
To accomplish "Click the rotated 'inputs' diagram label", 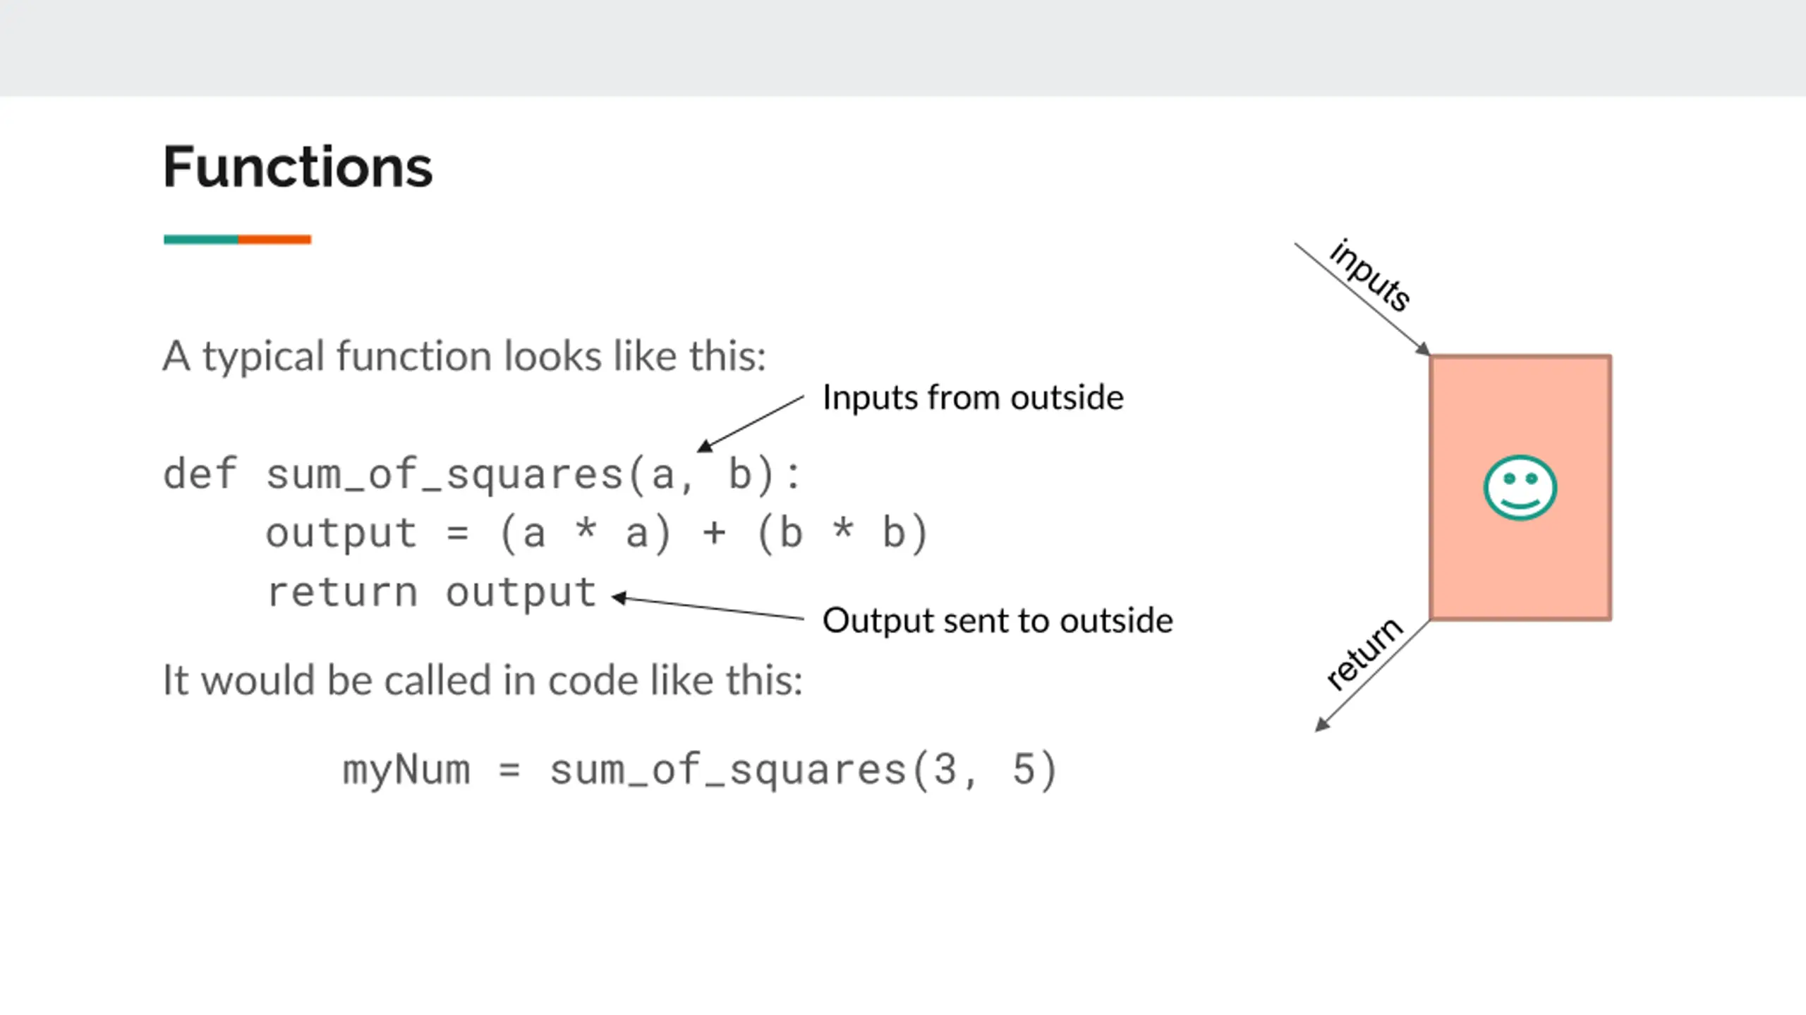I will pos(1369,275).
